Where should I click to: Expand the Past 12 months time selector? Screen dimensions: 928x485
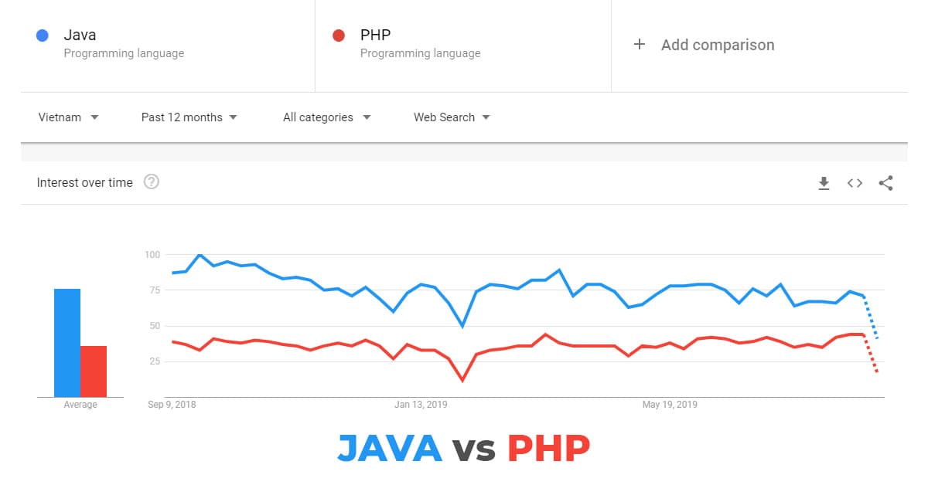188,117
